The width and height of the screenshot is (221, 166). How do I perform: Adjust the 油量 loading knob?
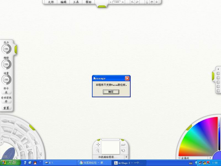[x=6, y=80]
